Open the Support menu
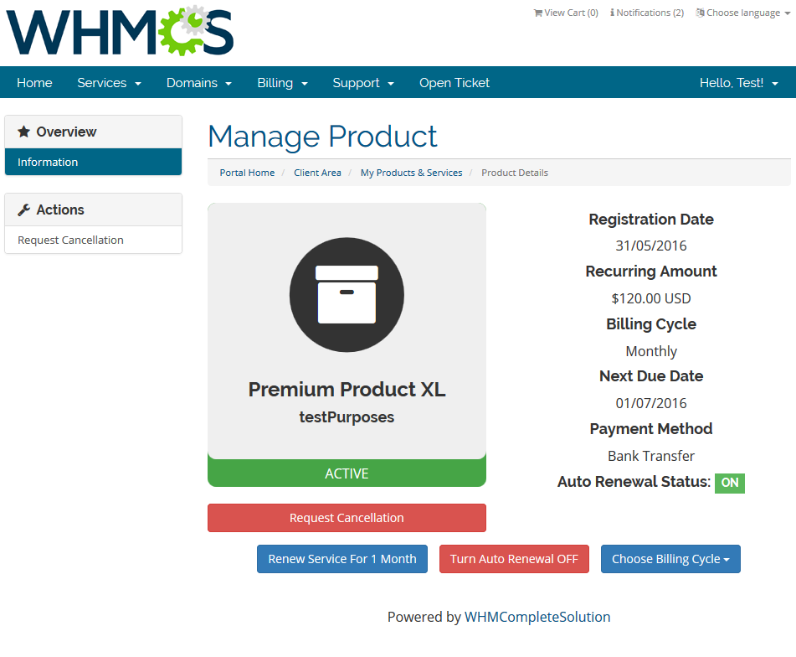This screenshot has width=796, height=657. click(x=363, y=83)
